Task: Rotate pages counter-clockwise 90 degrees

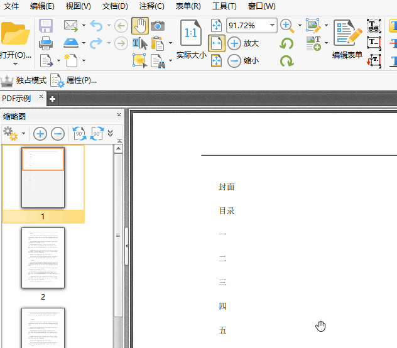Action: coord(79,133)
